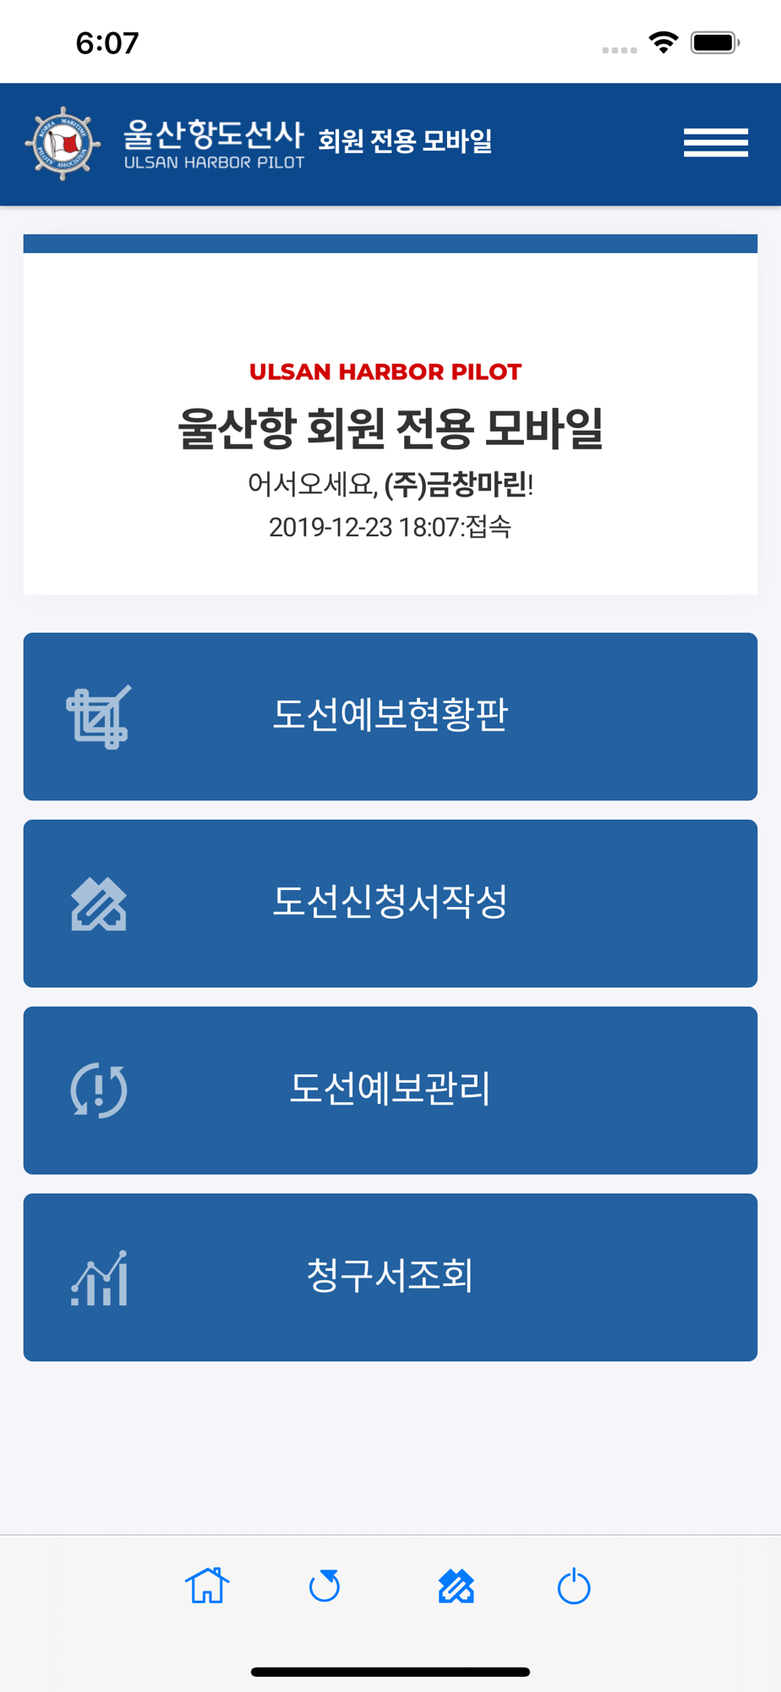This screenshot has height=1692, width=781.
Task: Open 도선예보관리 menu item
Action: coord(390,1090)
